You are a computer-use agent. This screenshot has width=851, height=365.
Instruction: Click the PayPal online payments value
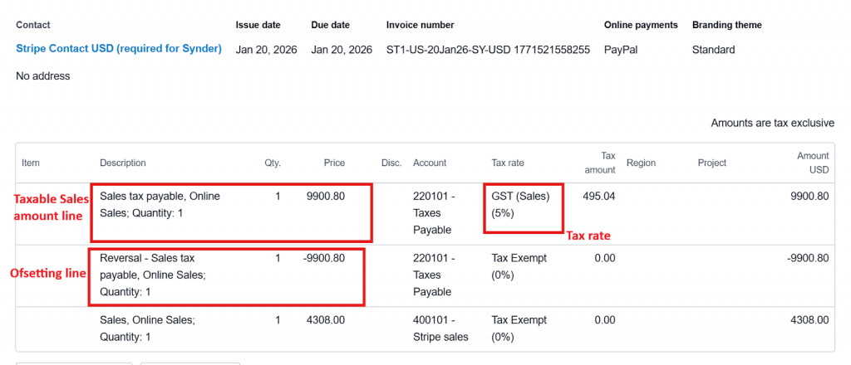point(621,50)
